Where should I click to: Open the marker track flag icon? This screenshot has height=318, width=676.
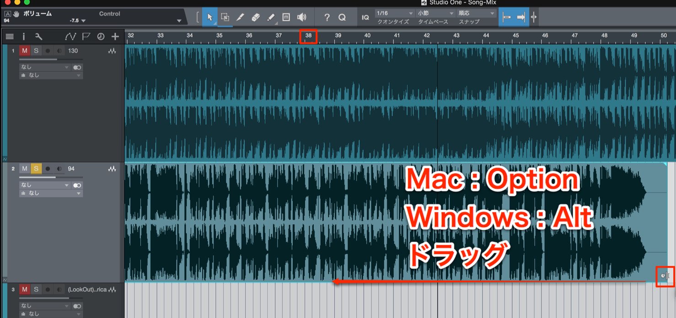(86, 37)
